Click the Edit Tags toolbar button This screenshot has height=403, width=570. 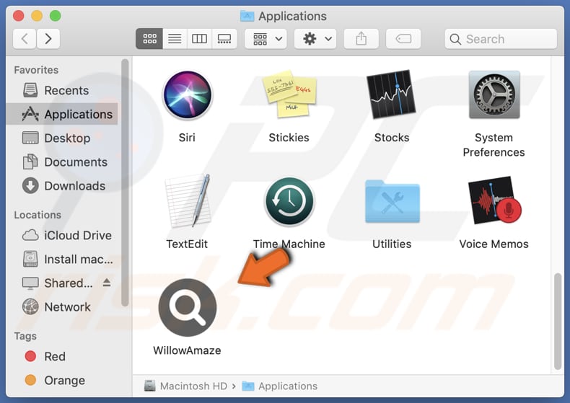point(403,38)
